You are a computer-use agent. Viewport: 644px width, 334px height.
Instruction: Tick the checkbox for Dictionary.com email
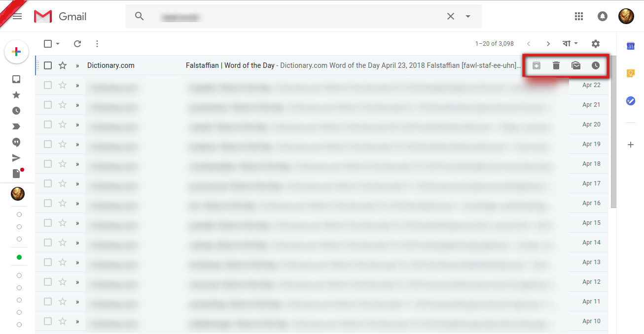tap(48, 65)
